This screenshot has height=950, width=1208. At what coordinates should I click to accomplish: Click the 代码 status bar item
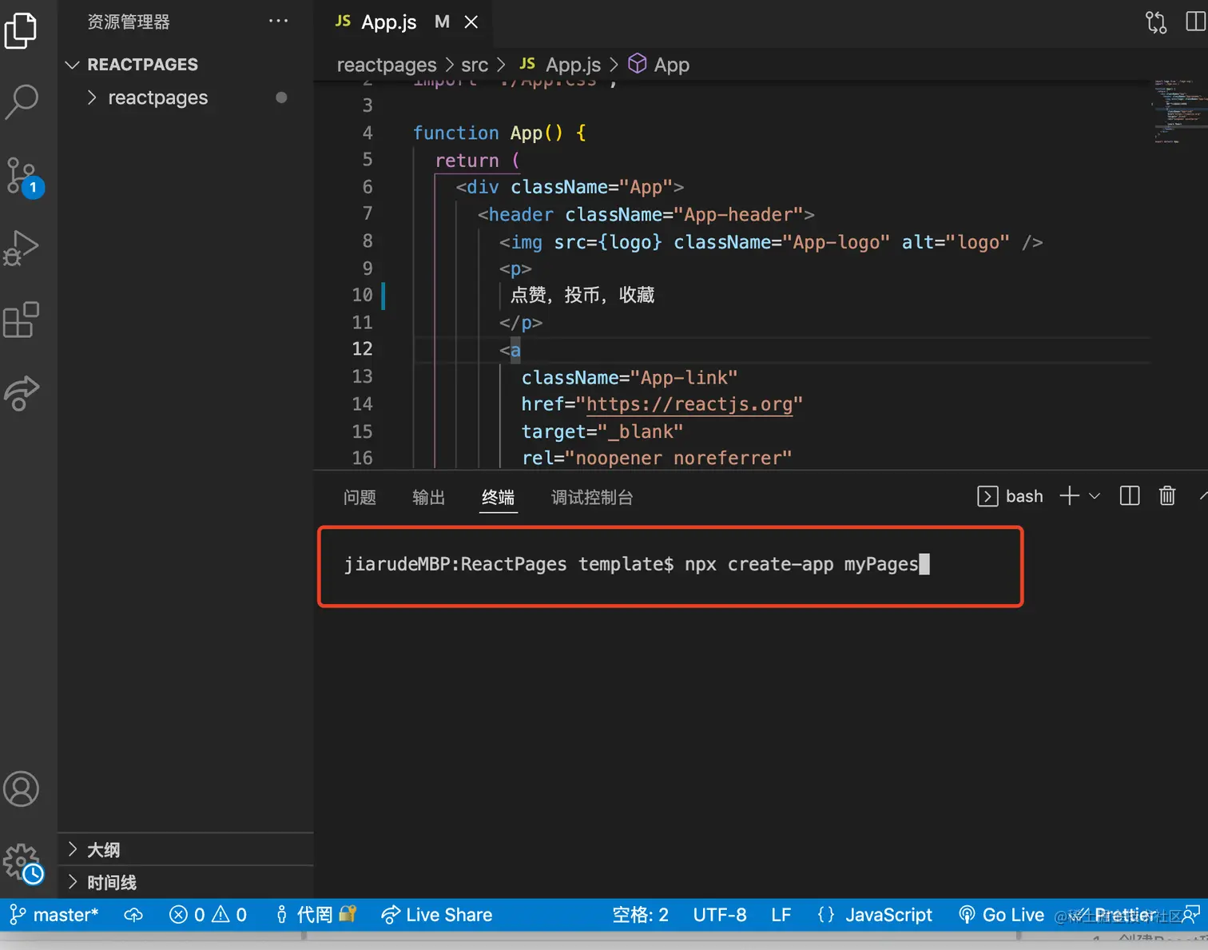point(316,915)
